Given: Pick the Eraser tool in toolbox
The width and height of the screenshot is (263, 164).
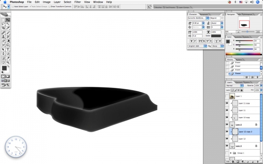Looking at the screenshot, I should point(3,41).
